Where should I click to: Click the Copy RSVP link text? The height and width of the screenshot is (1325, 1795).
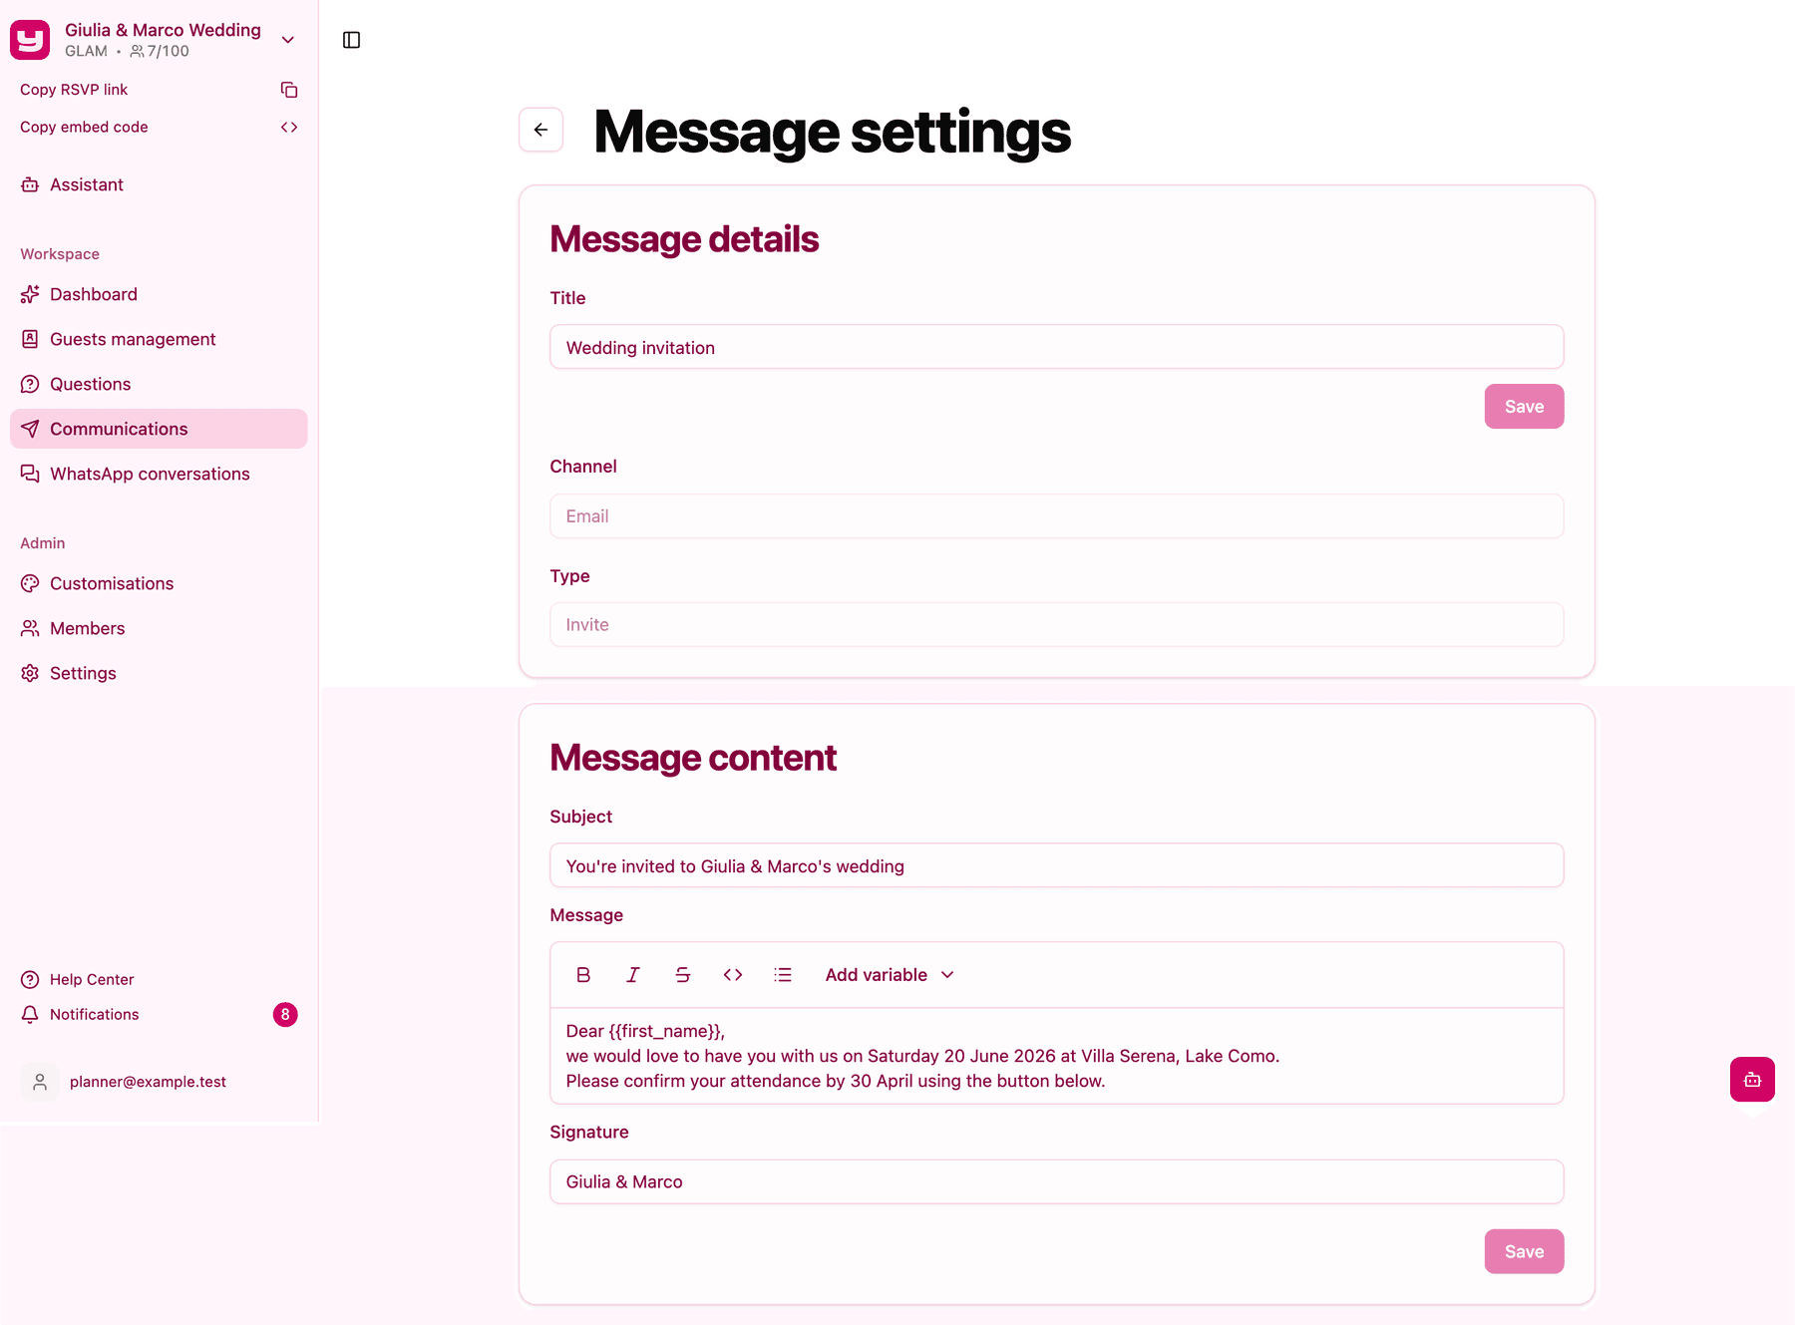(x=74, y=90)
